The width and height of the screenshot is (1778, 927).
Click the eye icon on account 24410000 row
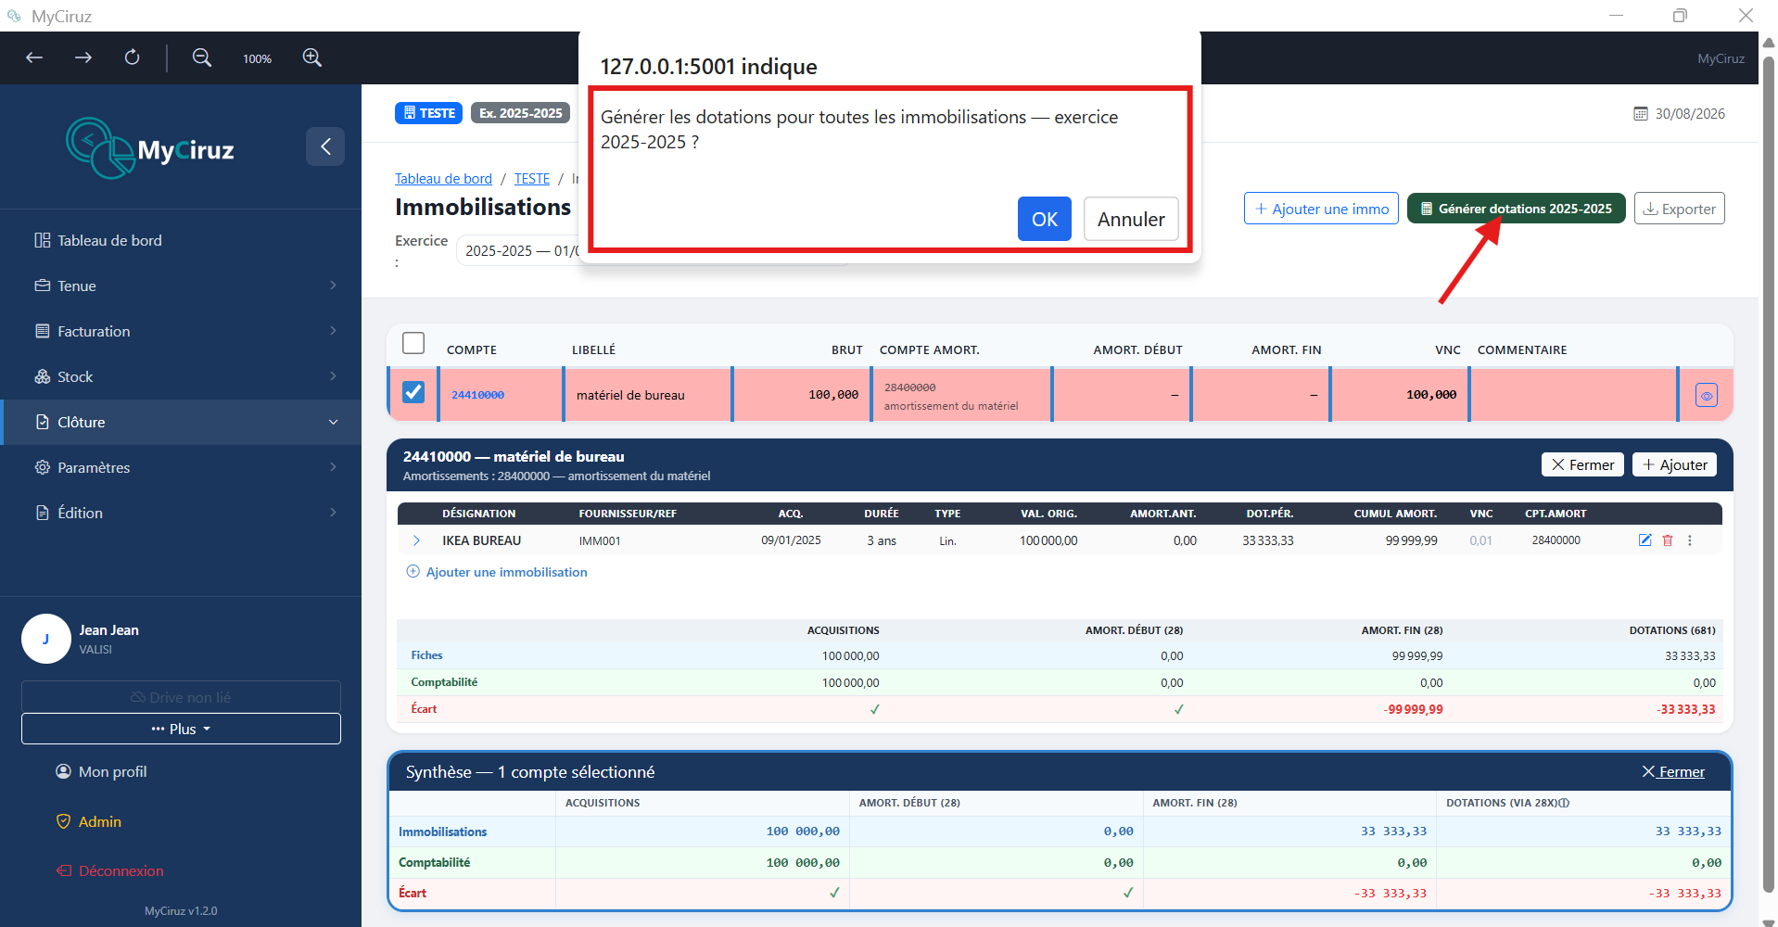click(1707, 395)
